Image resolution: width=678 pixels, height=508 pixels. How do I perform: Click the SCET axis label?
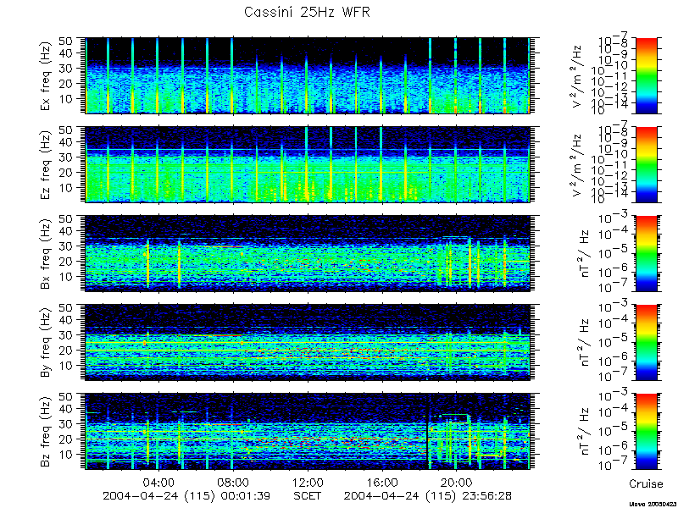click(x=307, y=496)
